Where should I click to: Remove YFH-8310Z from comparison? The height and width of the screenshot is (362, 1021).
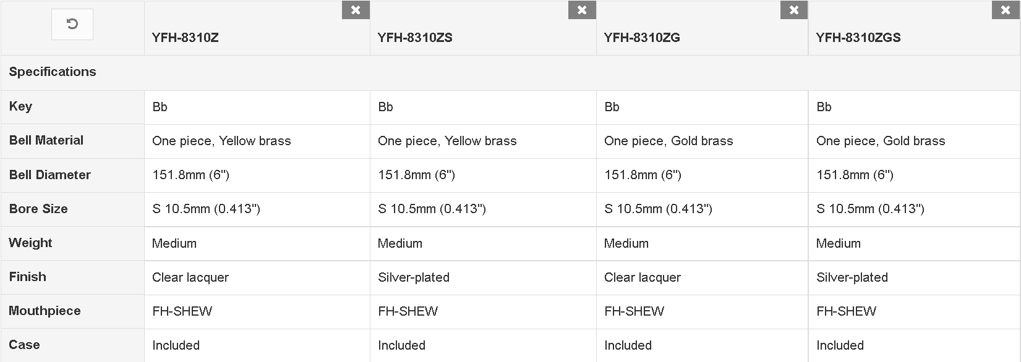[x=356, y=10]
